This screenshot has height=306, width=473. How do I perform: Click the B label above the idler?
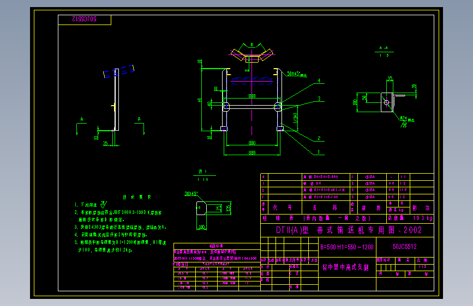252,45
